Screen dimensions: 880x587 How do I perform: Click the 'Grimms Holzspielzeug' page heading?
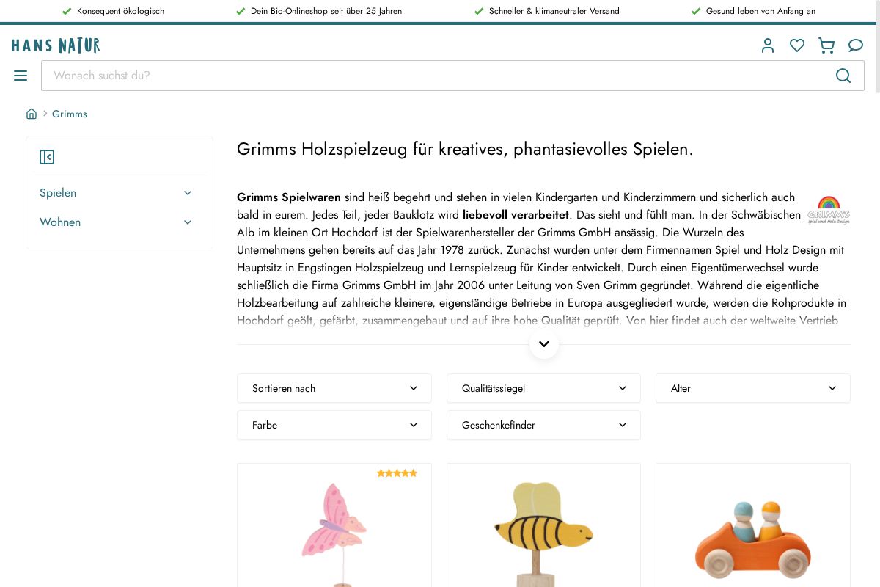coord(465,149)
